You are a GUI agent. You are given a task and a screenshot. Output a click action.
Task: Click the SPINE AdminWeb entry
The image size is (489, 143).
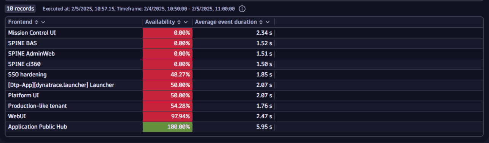pos(31,54)
